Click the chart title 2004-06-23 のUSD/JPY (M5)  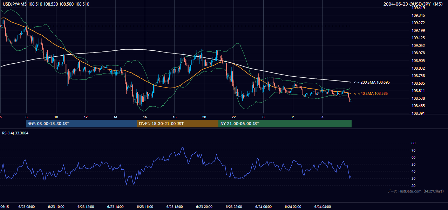(414, 4)
